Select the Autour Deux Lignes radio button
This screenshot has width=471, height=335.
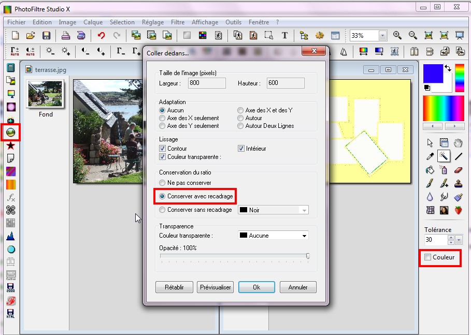click(x=240, y=126)
